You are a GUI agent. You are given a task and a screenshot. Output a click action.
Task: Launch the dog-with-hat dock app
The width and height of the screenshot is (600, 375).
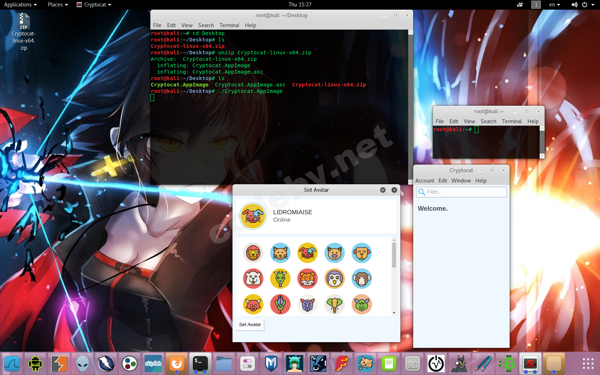point(460,364)
